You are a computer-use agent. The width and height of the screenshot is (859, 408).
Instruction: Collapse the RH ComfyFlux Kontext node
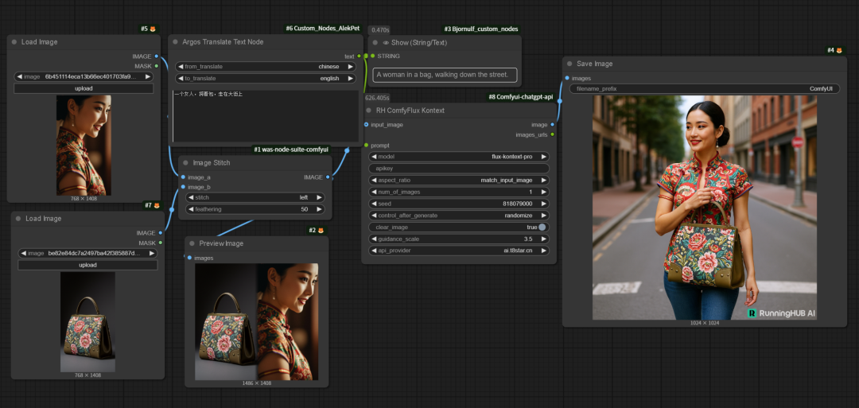click(370, 111)
